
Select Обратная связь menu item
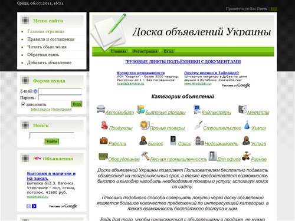point(43,55)
